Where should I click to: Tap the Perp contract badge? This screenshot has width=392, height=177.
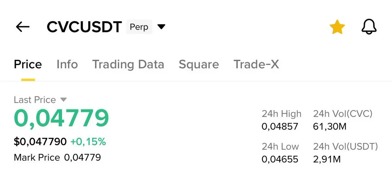pyautogui.click(x=139, y=27)
